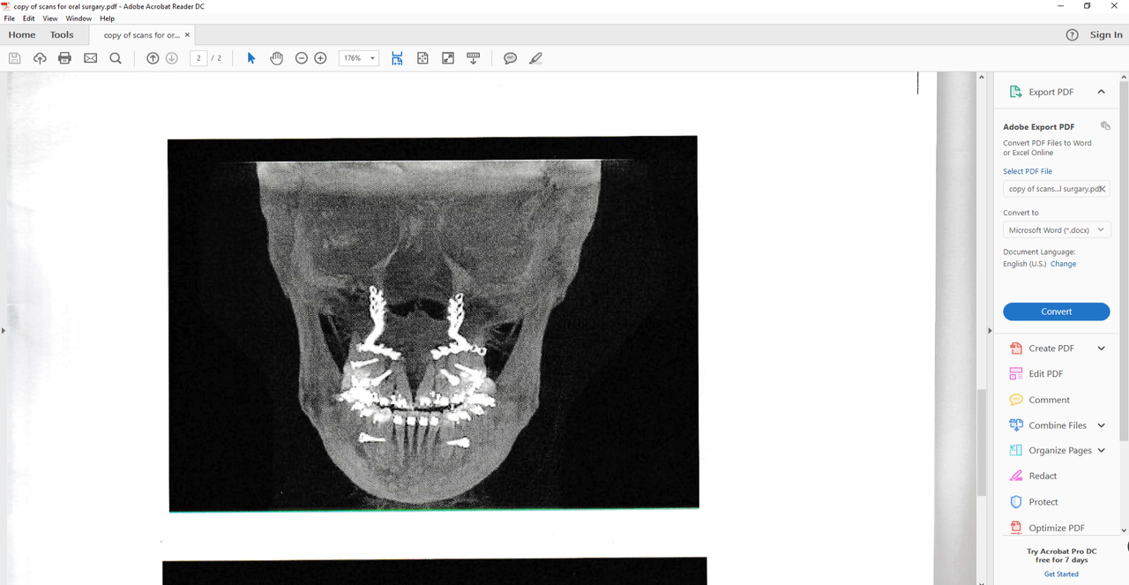
Task: Click Change document language link
Action: pos(1063,264)
